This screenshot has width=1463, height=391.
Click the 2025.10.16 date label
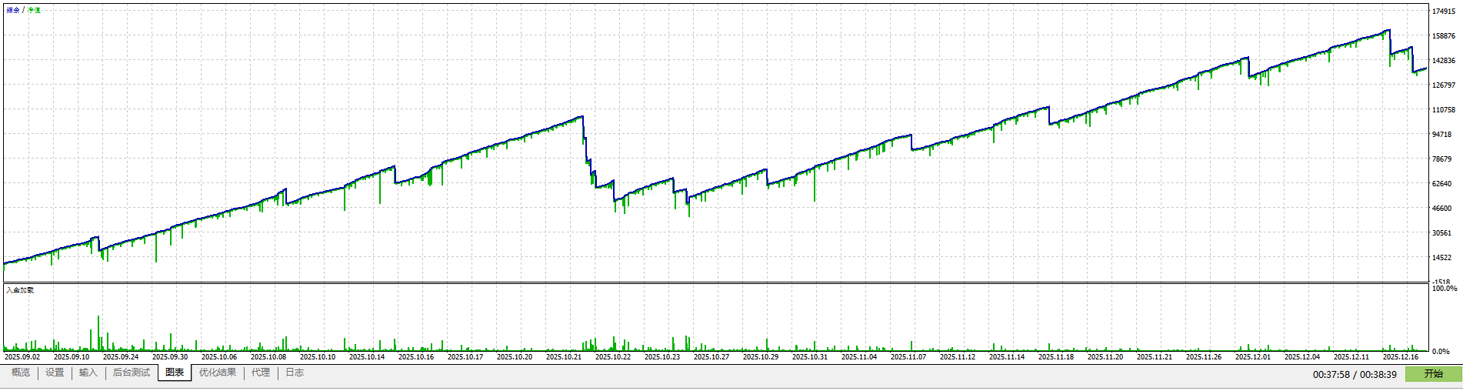(416, 357)
